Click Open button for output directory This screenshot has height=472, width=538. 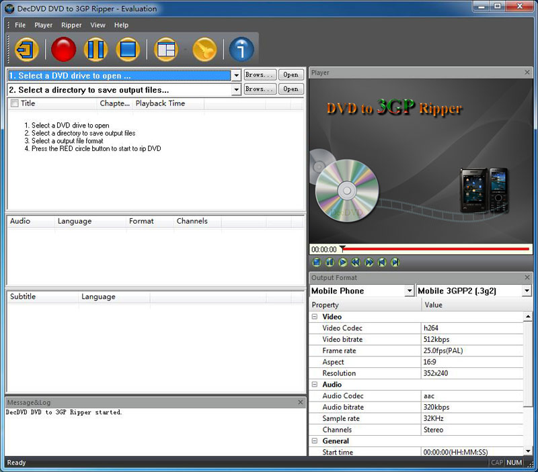tap(291, 89)
